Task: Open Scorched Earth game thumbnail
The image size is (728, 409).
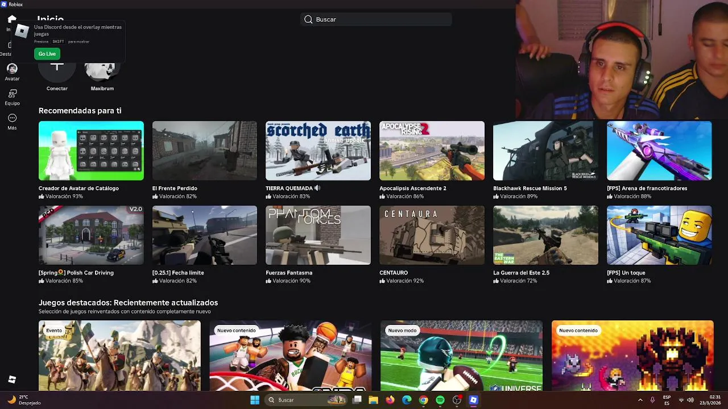Action: pyautogui.click(x=318, y=151)
